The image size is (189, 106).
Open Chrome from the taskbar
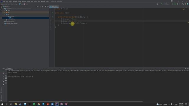pyautogui.click(x=39, y=104)
